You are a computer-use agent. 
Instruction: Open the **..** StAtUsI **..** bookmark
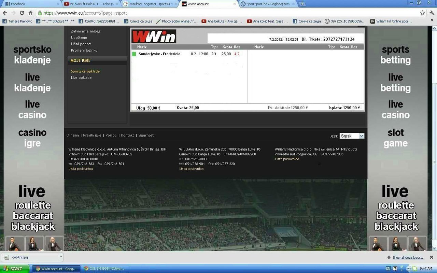click(x=55, y=21)
